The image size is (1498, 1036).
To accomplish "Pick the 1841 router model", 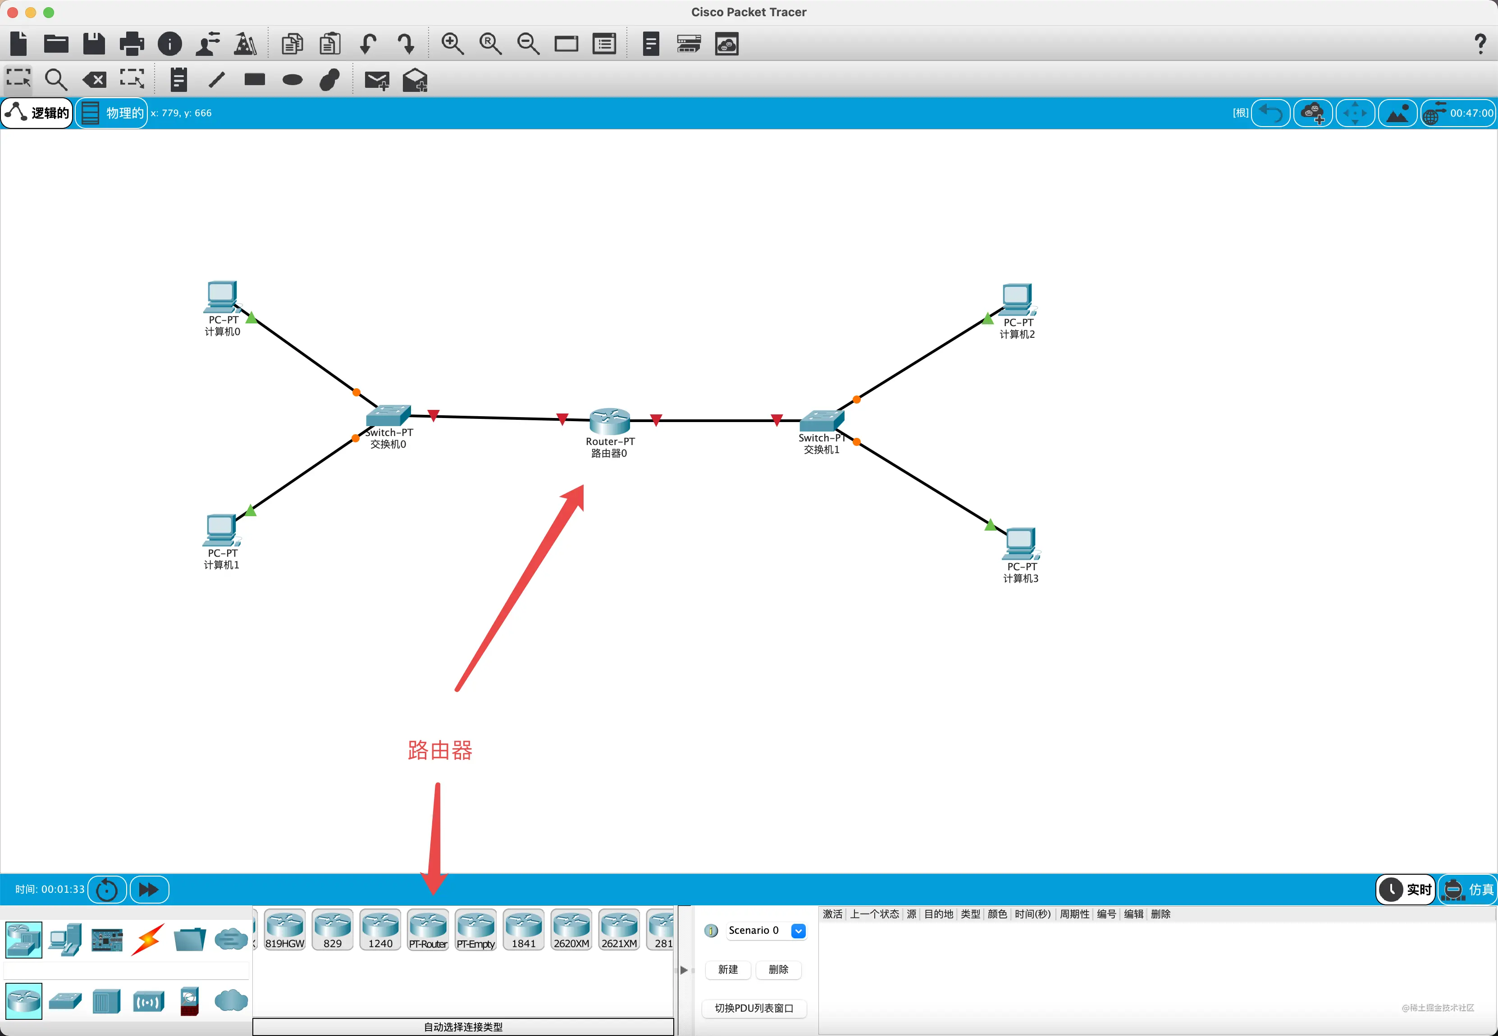I will pyautogui.click(x=523, y=930).
